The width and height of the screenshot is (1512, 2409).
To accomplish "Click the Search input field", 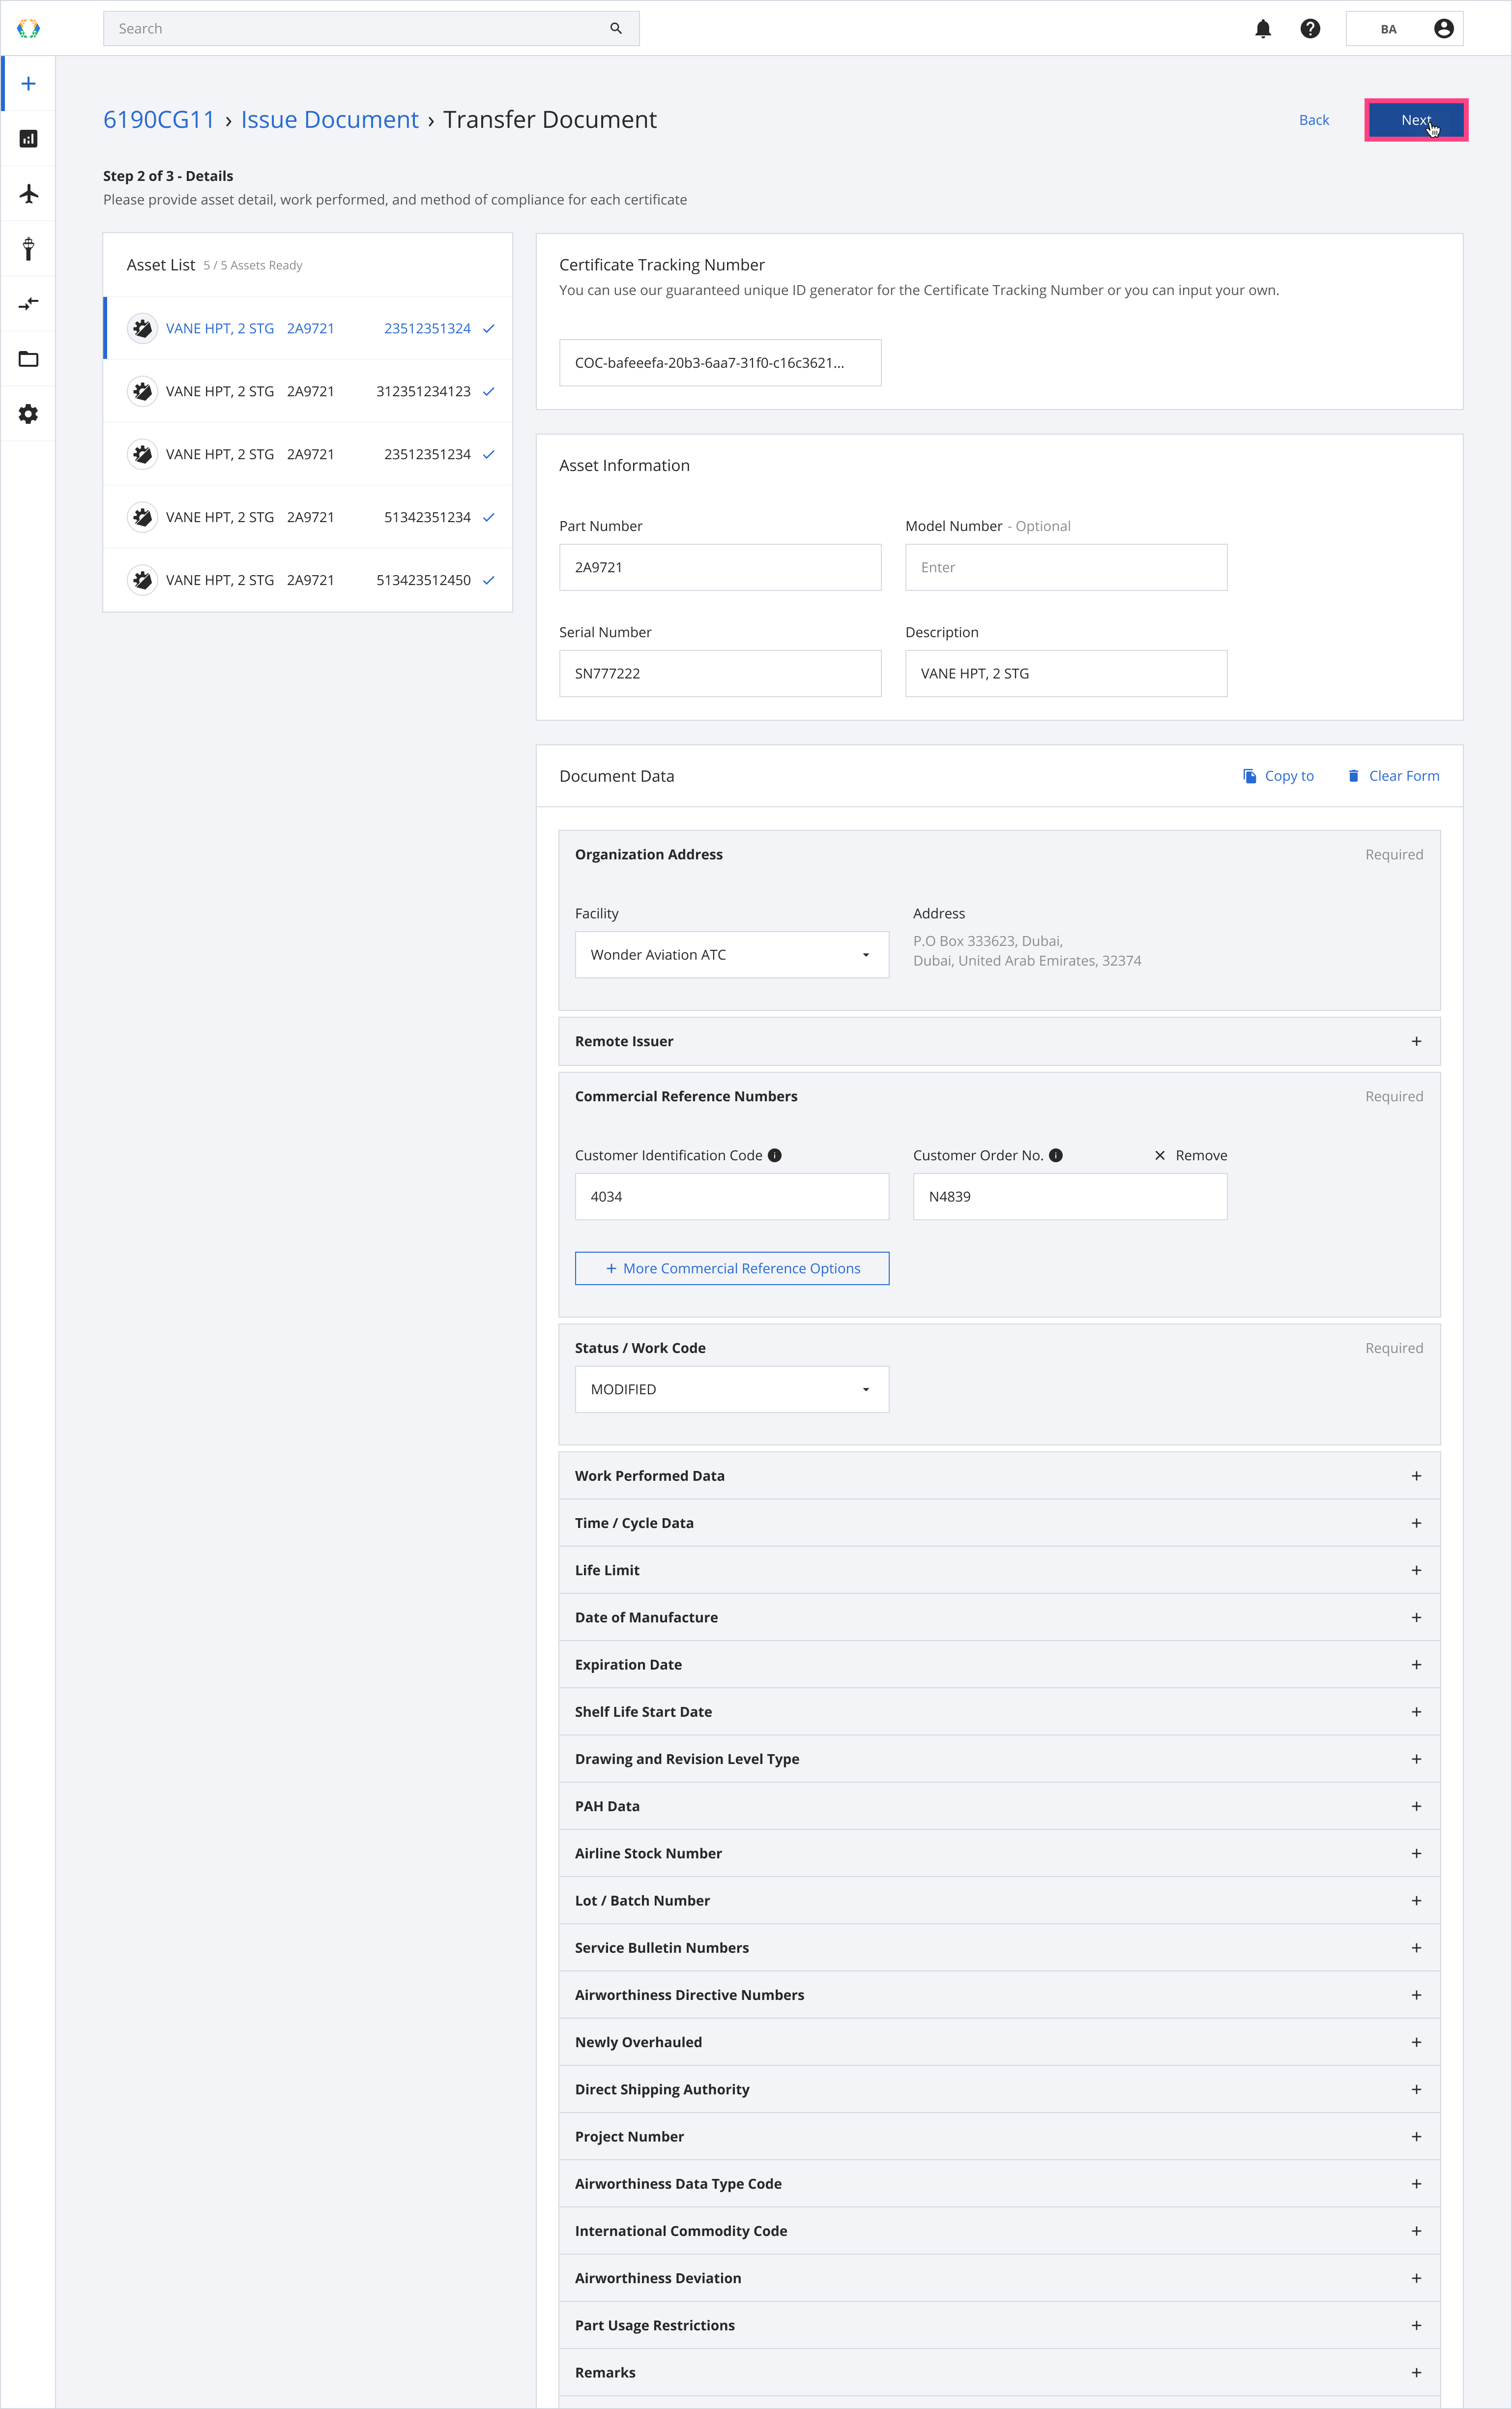I will [371, 28].
